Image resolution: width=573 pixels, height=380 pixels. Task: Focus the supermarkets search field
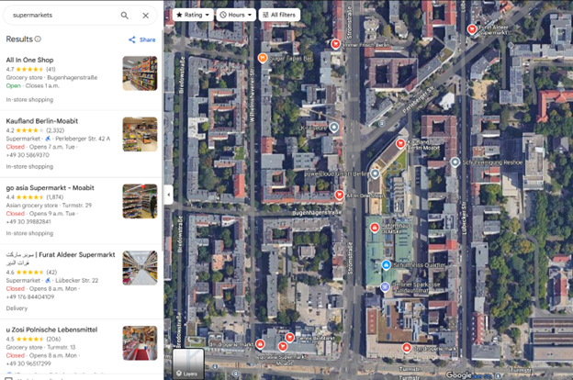[64, 16]
